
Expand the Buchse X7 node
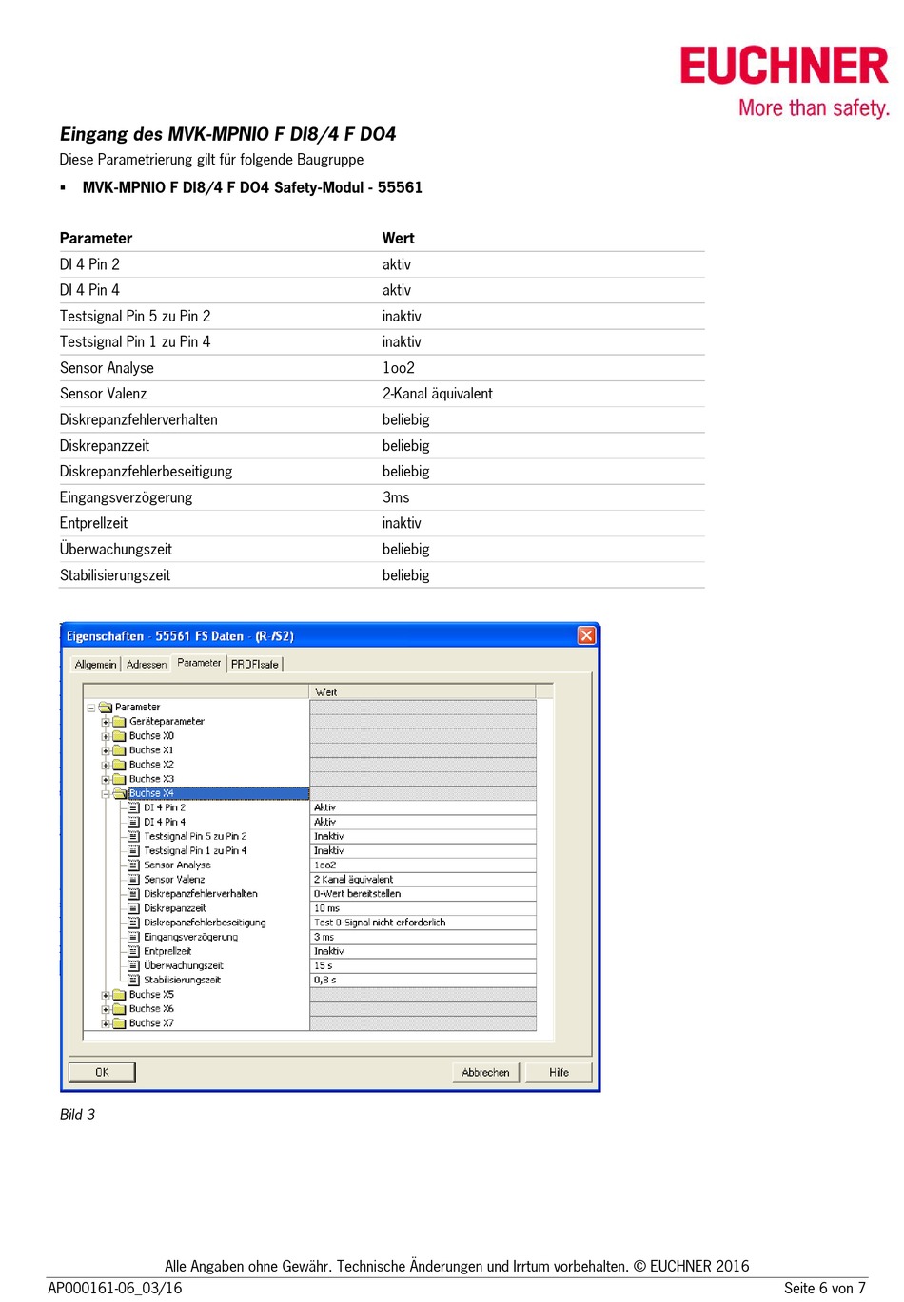pos(106,1023)
